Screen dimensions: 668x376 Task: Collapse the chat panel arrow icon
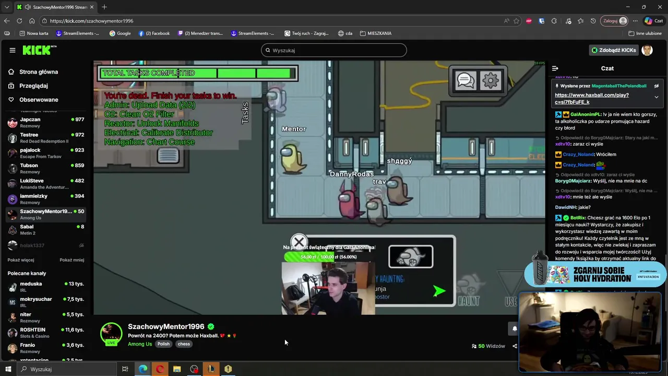(x=555, y=68)
